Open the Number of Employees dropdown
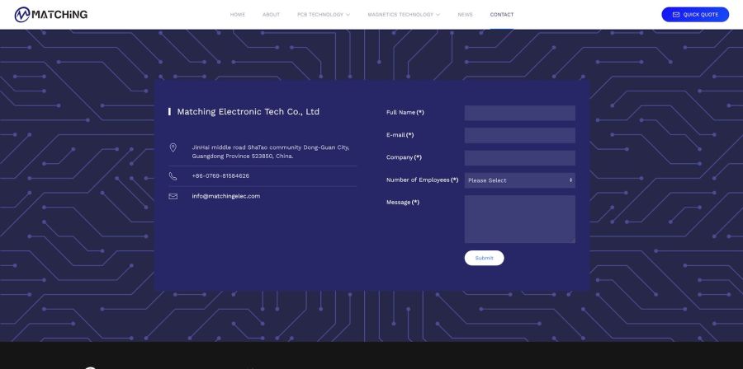 pyautogui.click(x=519, y=180)
